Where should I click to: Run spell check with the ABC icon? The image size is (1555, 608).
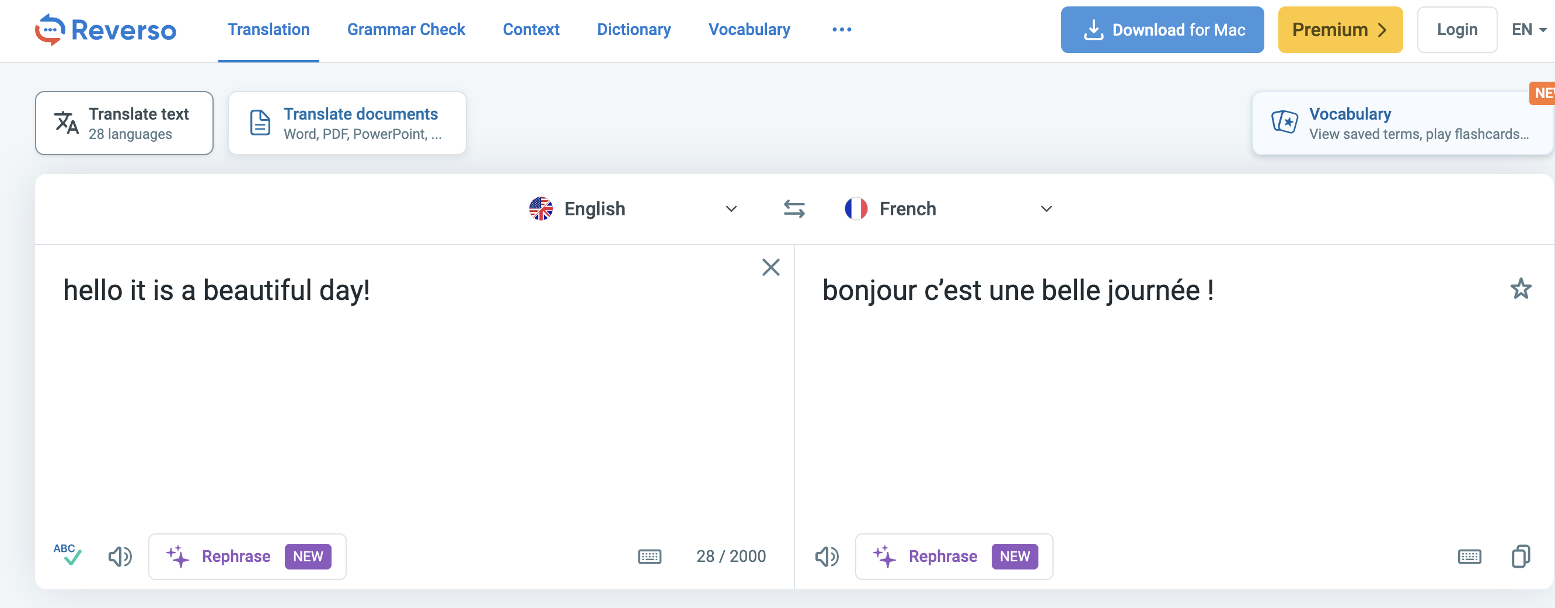click(x=68, y=555)
